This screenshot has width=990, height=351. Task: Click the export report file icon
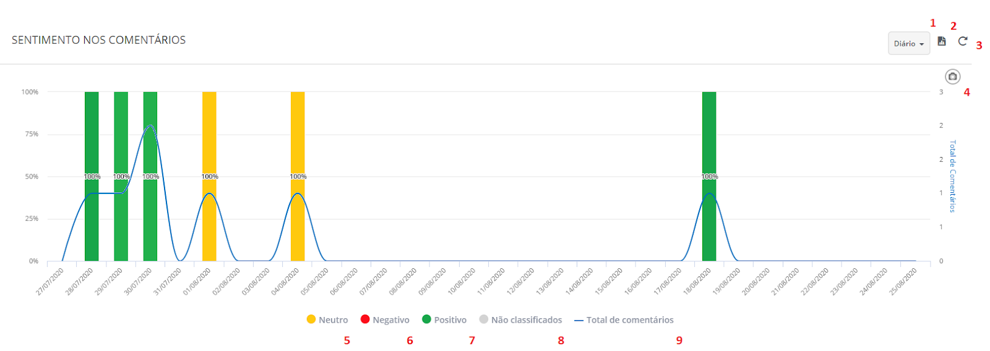[942, 41]
